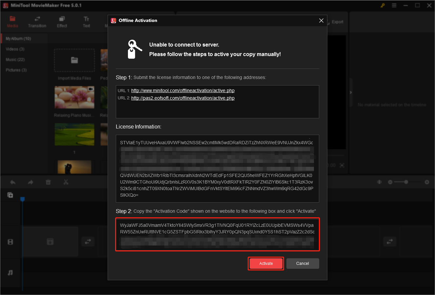
Task: Click the timeline playhead marker
Action: point(23,199)
